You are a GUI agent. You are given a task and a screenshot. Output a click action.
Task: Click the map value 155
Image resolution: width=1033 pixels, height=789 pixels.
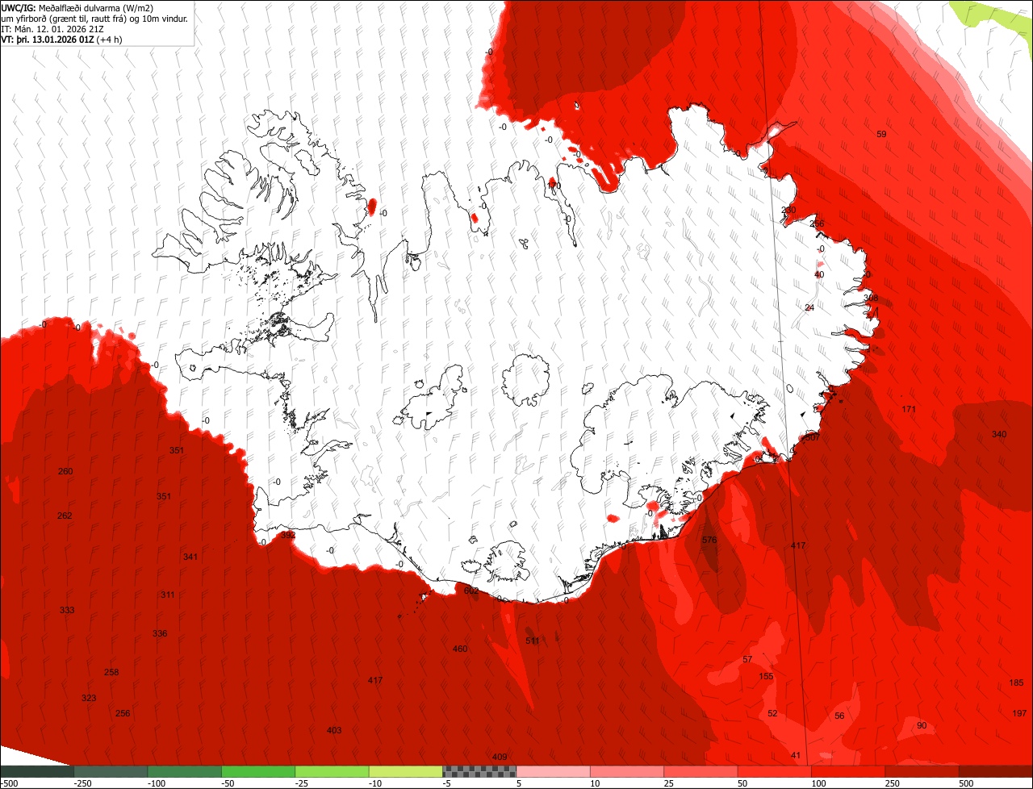(767, 676)
